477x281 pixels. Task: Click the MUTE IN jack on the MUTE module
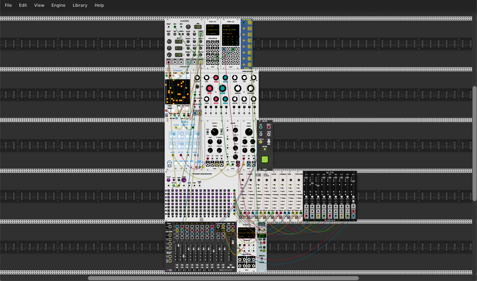pyautogui.click(x=260, y=142)
